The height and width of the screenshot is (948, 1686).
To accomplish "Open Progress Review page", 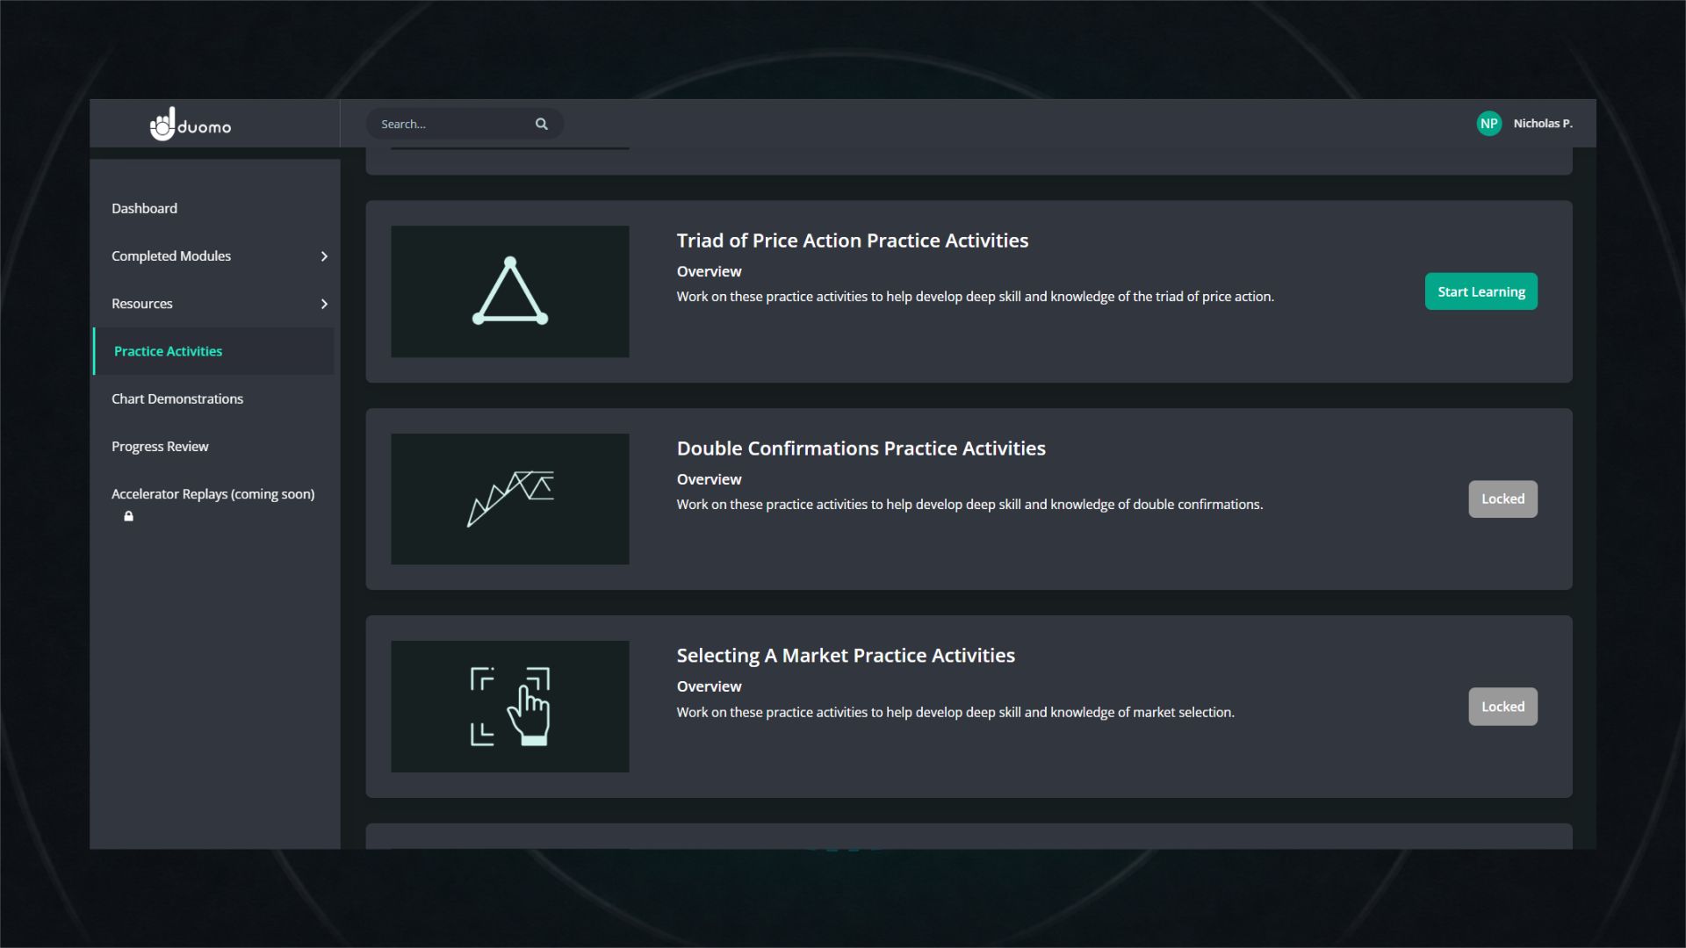I will coord(160,447).
